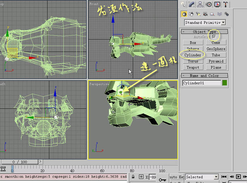The width and height of the screenshot is (247, 183).
Task: Choose the Pyramid primitive button
Action: coord(216,61)
